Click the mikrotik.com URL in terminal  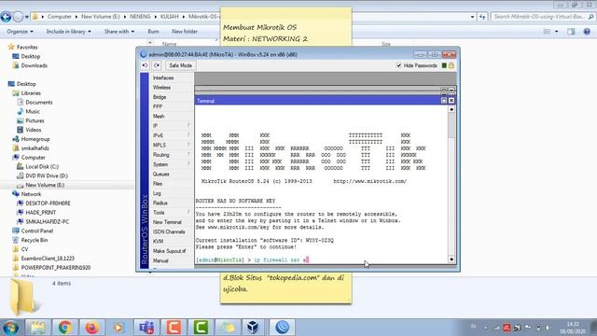370,181
